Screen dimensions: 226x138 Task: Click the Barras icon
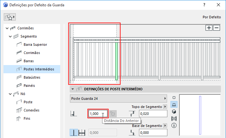[19, 61]
